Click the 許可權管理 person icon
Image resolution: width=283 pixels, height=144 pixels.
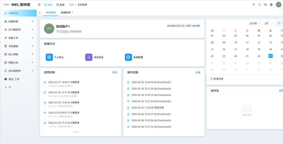click(x=6, y=30)
